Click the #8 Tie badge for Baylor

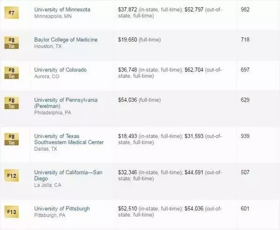point(11,43)
